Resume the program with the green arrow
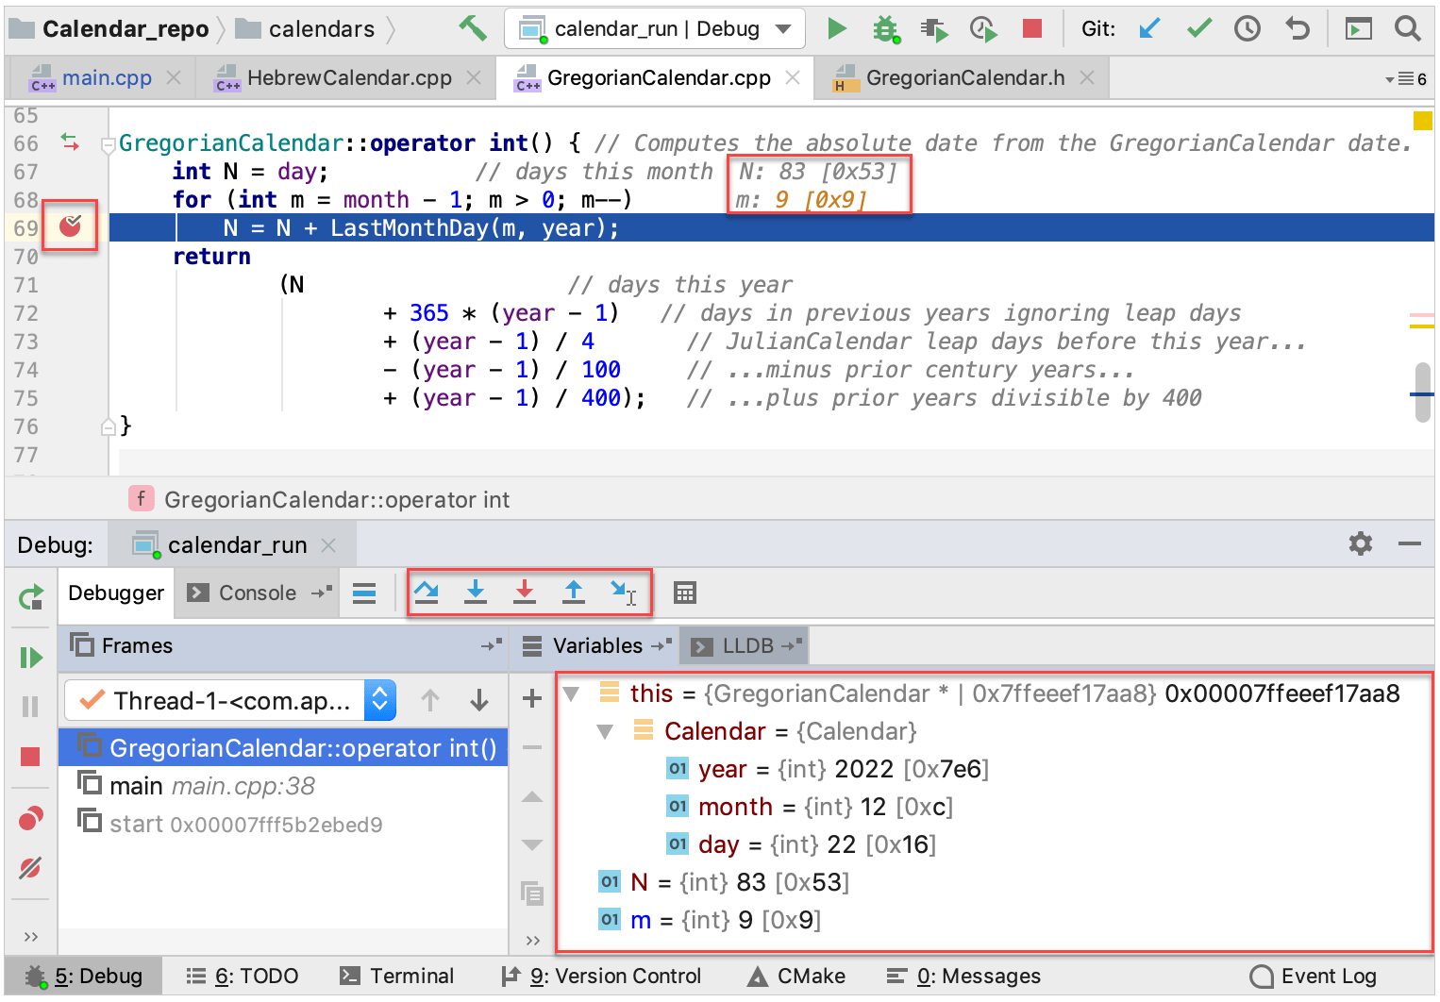Viewport: 1440px width, 1002px height. (29, 658)
